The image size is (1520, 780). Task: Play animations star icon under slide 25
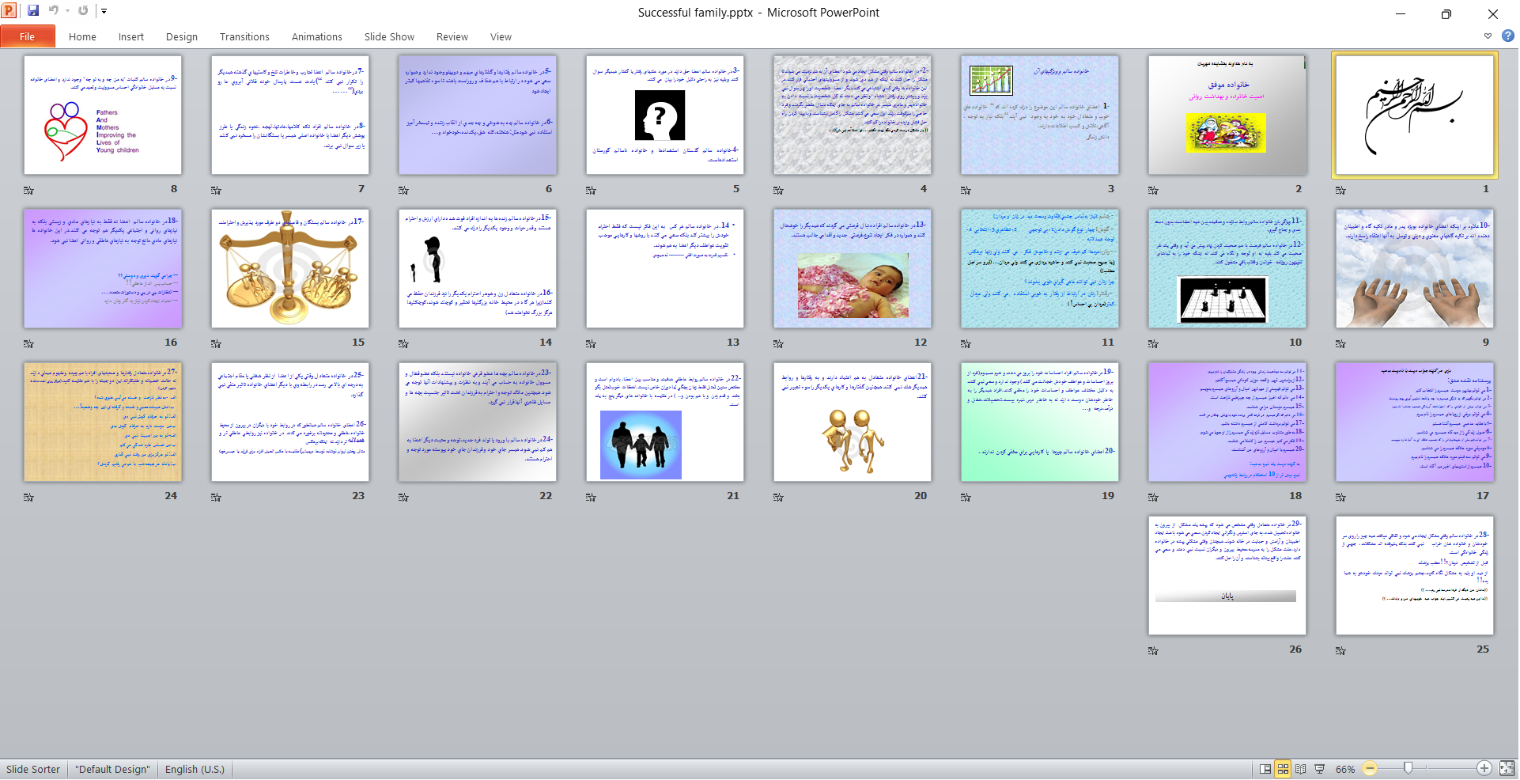(1340, 650)
